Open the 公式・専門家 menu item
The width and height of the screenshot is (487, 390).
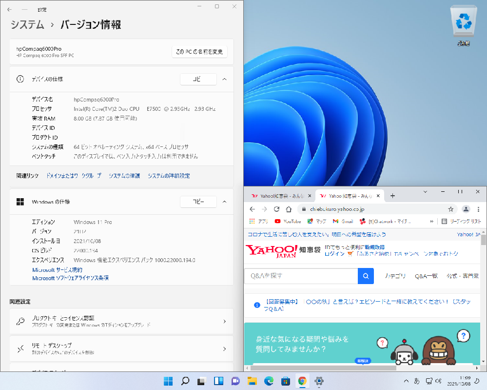[x=462, y=276]
